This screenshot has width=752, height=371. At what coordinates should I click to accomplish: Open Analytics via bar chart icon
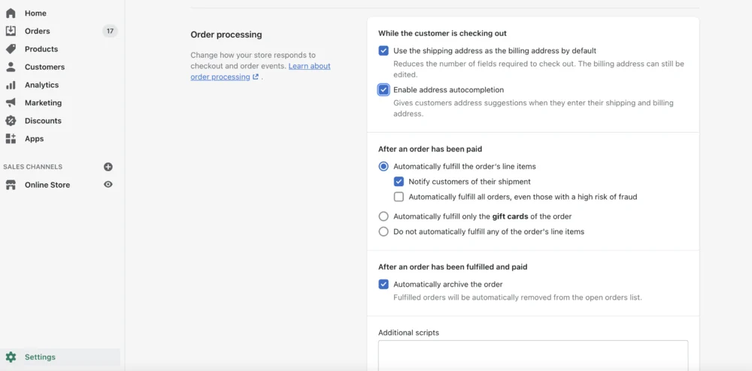pos(11,85)
